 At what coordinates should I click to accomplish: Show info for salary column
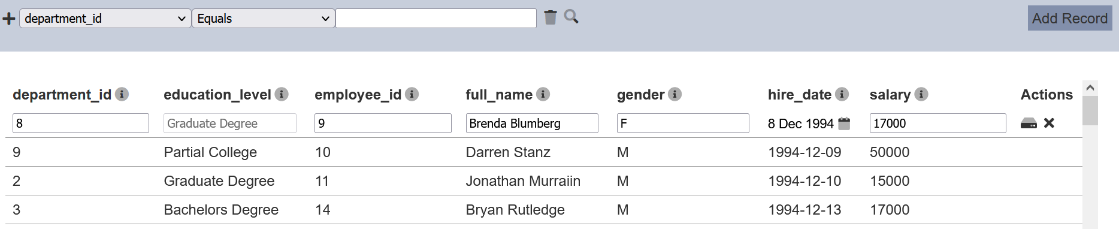pyautogui.click(x=921, y=94)
